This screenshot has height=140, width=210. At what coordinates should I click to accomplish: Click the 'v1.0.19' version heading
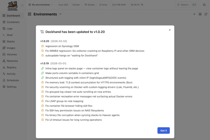click(44, 63)
